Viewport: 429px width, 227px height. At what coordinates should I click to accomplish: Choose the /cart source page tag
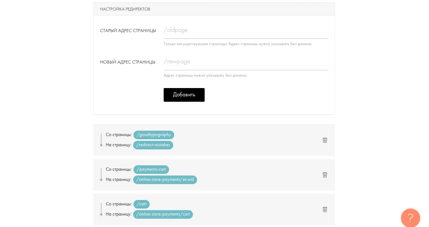141,204
